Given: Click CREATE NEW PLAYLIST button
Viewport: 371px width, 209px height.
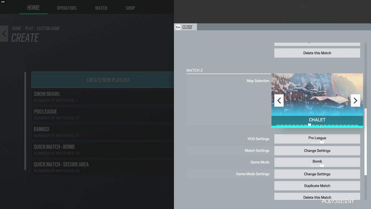Looking at the screenshot, I should 103,80.
